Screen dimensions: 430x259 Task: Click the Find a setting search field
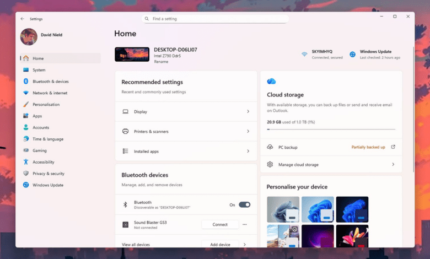click(215, 19)
